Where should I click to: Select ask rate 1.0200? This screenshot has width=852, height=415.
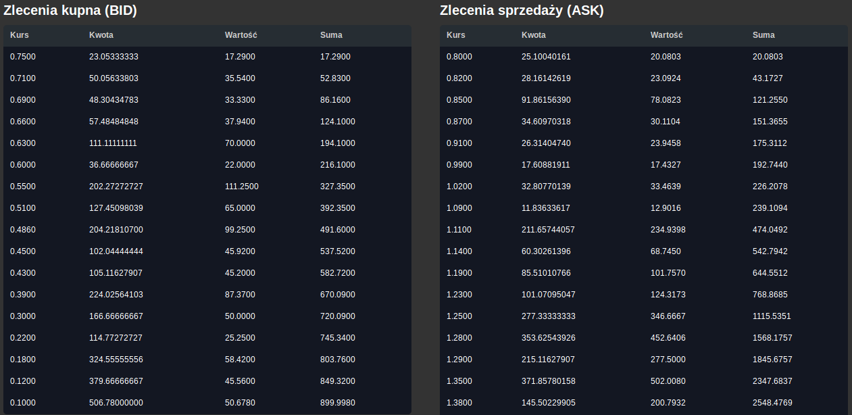coord(459,187)
